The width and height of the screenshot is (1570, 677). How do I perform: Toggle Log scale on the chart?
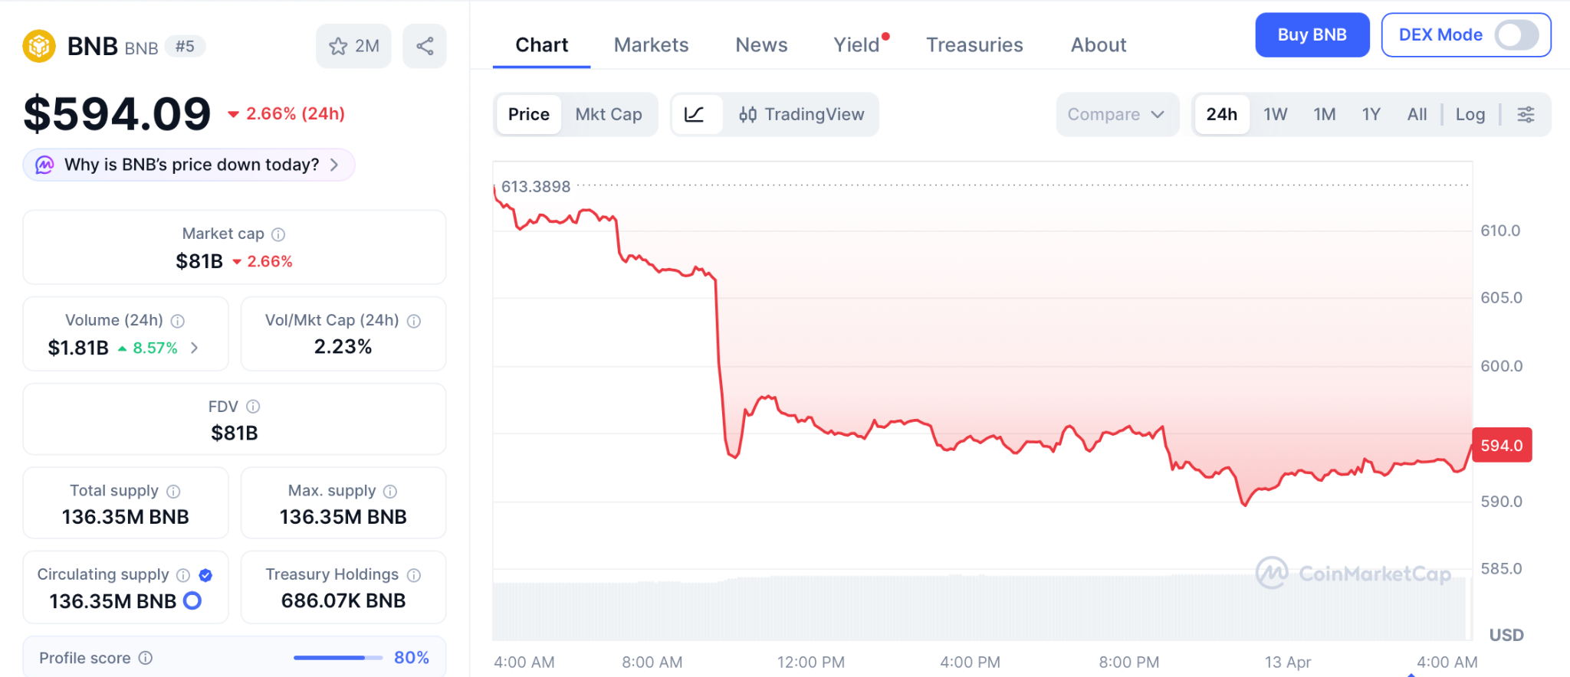click(x=1470, y=115)
